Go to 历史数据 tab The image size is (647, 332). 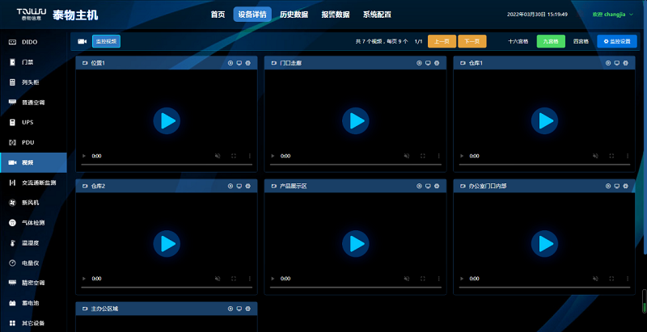pyautogui.click(x=294, y=15)
